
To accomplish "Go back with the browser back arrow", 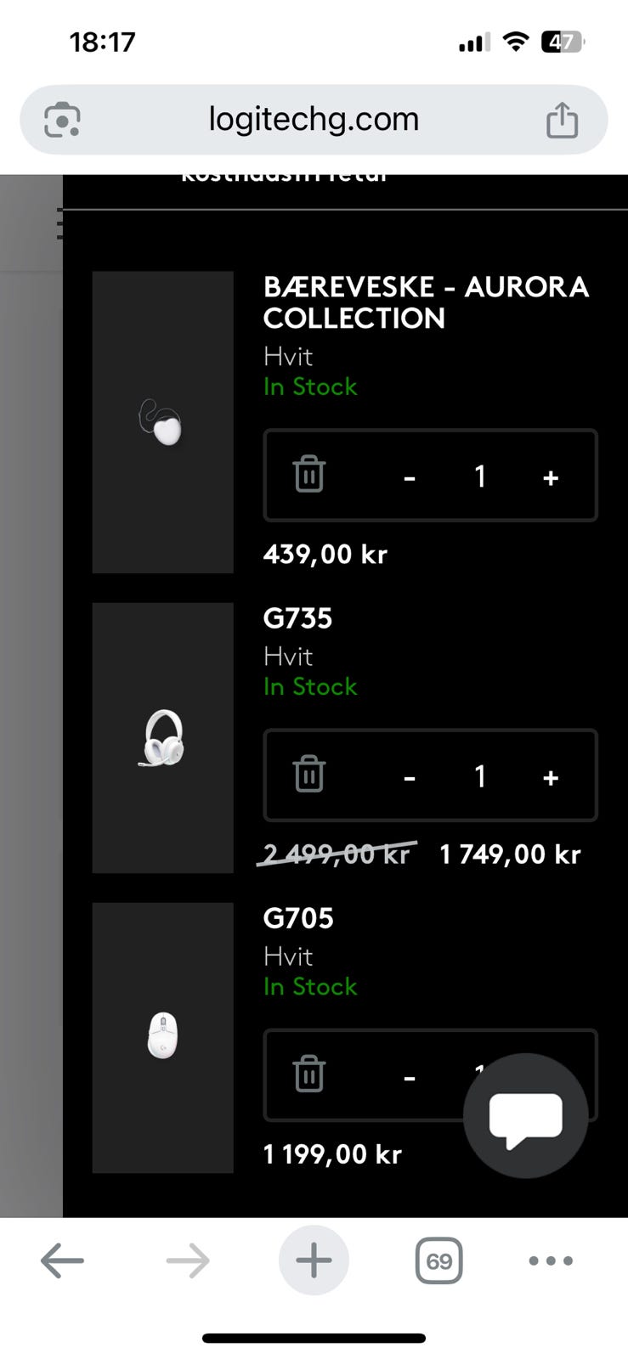I will pos(62,1260).
